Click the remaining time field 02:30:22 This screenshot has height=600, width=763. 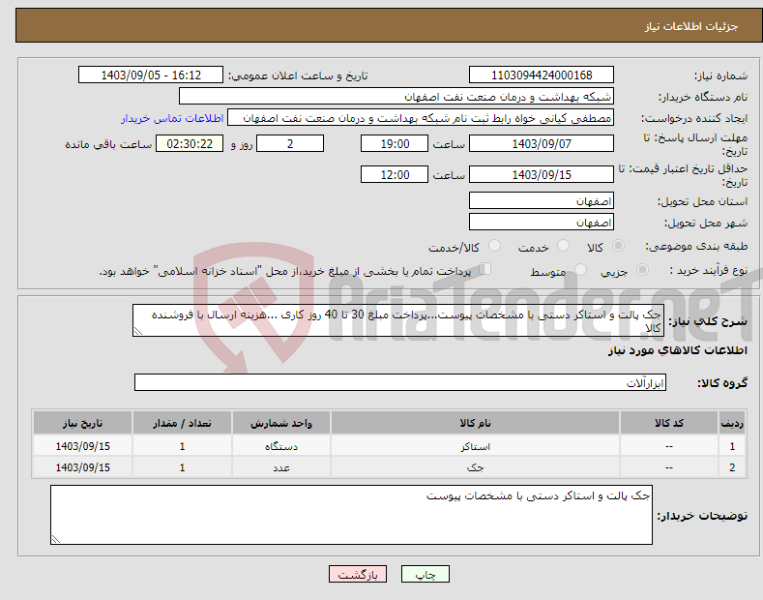click(x=190, y=143)
